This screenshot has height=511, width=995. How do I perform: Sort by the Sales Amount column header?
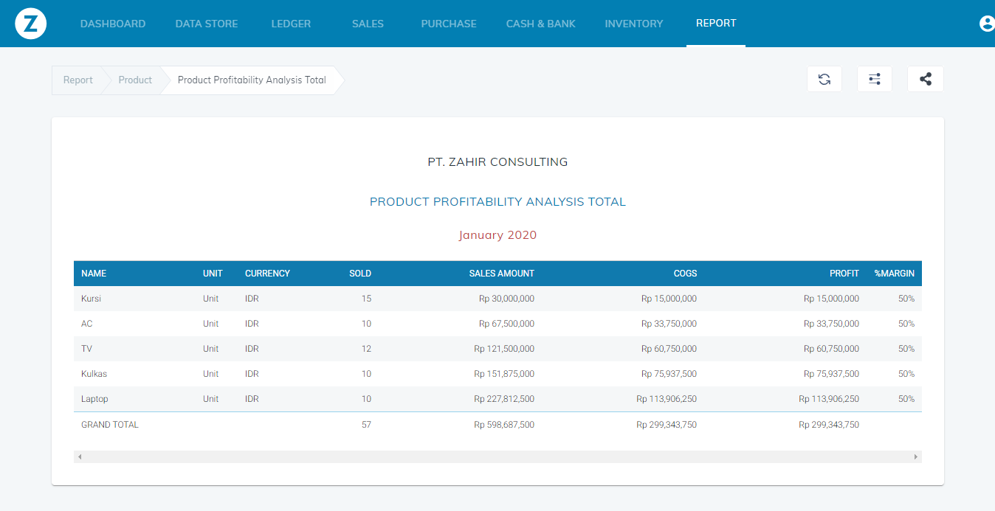coord(501,274)
